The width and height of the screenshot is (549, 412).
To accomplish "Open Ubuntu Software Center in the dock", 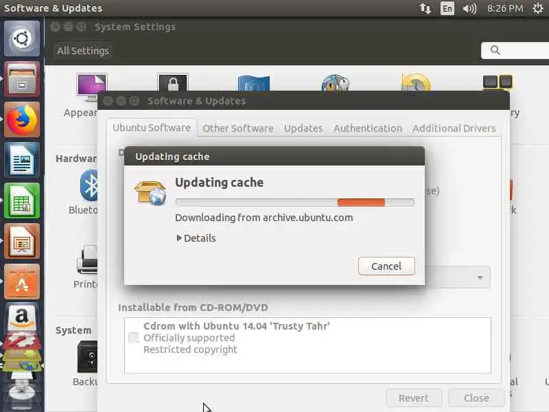I will tap(22, 282).
